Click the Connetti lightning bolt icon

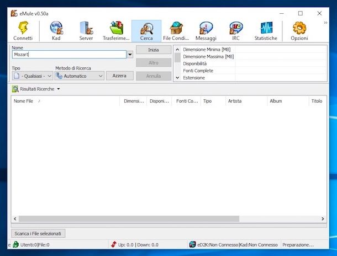pyautogui.click(x=23, y=28)
